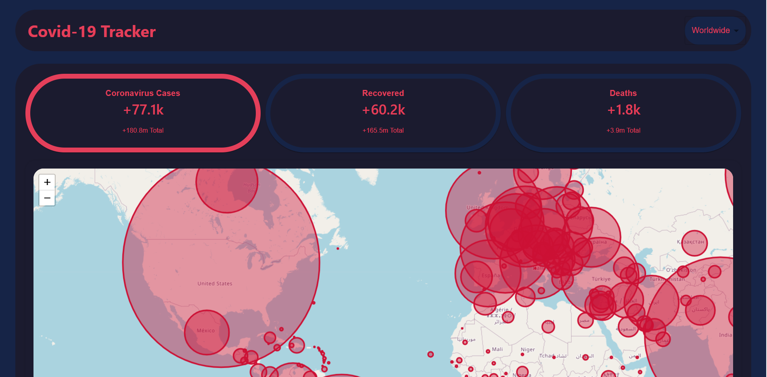Click the Türkiye map label
This screenshot has height=377, width=767.
[601, 279]
